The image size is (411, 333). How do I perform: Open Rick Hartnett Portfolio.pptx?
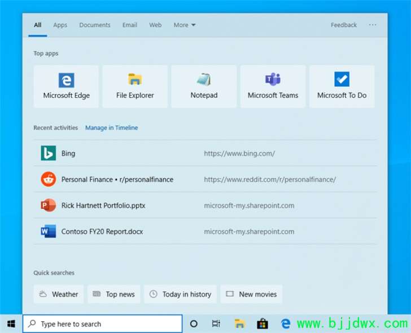tap(103, 205)
